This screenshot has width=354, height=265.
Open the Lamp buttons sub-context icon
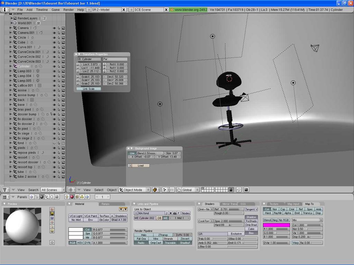point(67,197)
